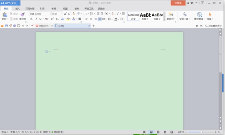
Task: Click the yellow highlight color swatch
Action: 68,19
